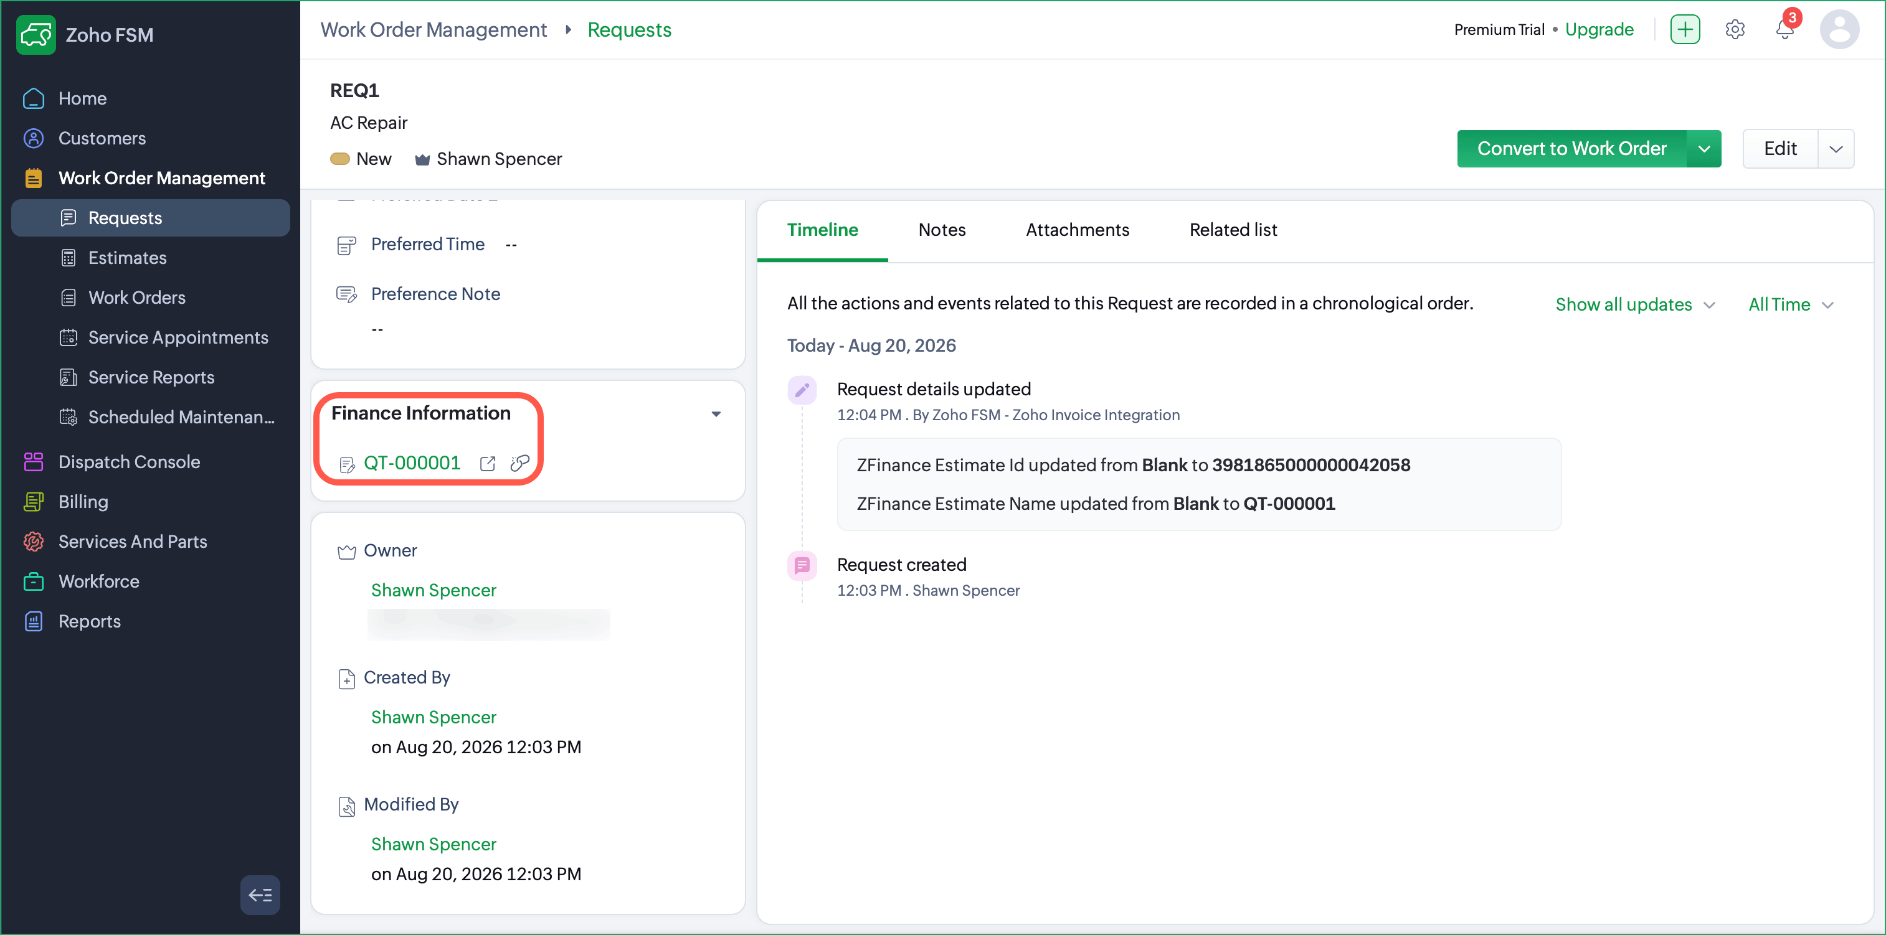1886x935 pixels.
Task: Click the Estimates calculator icon
Action: (68, 258)
